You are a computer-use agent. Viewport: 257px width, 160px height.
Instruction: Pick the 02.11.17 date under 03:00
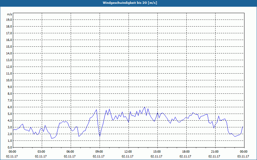41,156
